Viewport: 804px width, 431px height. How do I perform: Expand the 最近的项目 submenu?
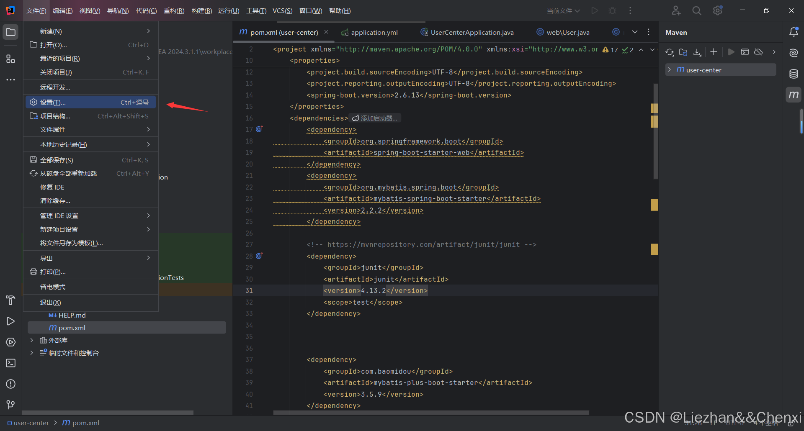pos(91,59)
